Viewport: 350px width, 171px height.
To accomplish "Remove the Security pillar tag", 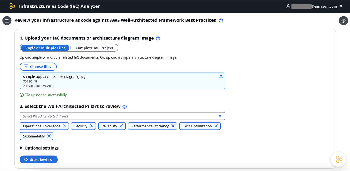I will click(92, 126).
